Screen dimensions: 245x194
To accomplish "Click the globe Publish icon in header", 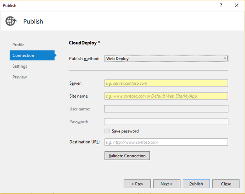I will [11, 21].
